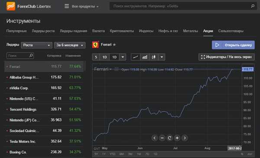Viewport: 260px width, 158px height.
Task: Click the Открыть сделку button
Action: click(x=233, y=45)
